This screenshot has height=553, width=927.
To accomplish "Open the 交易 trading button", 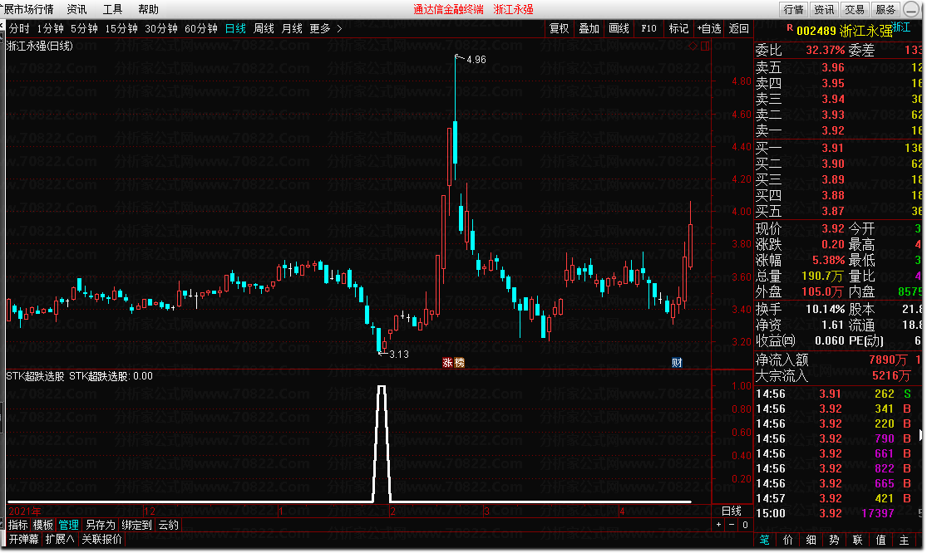I will click(x=855, y=9).
